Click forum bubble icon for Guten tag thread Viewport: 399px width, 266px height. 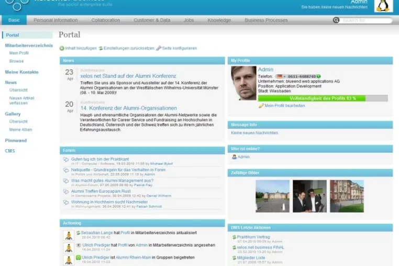pos(66,160)
